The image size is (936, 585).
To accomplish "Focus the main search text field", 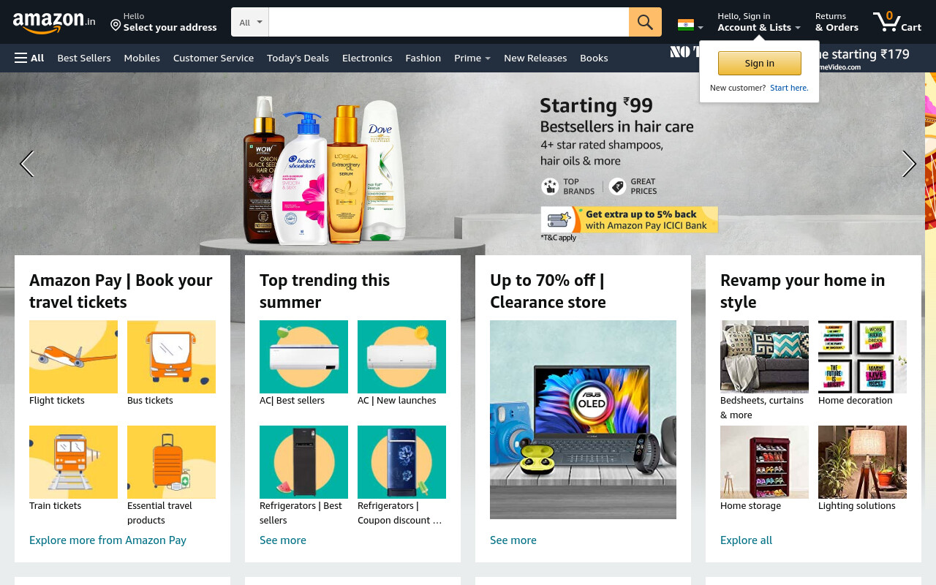I will pos(449,22).
